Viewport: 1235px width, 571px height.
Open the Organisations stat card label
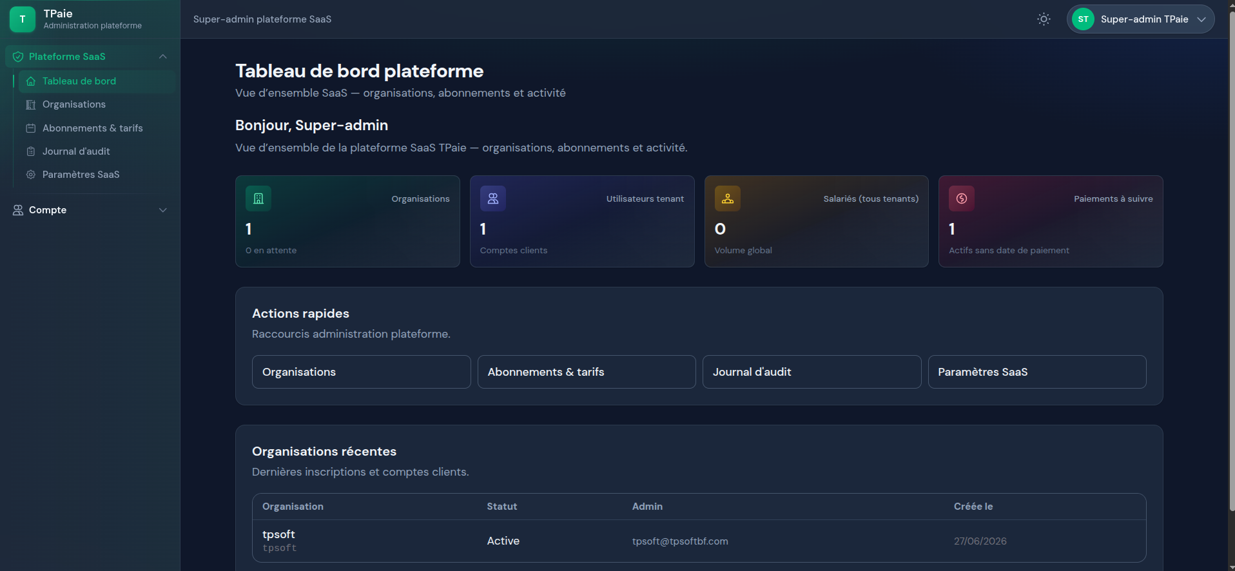click(x=420, y=198)
